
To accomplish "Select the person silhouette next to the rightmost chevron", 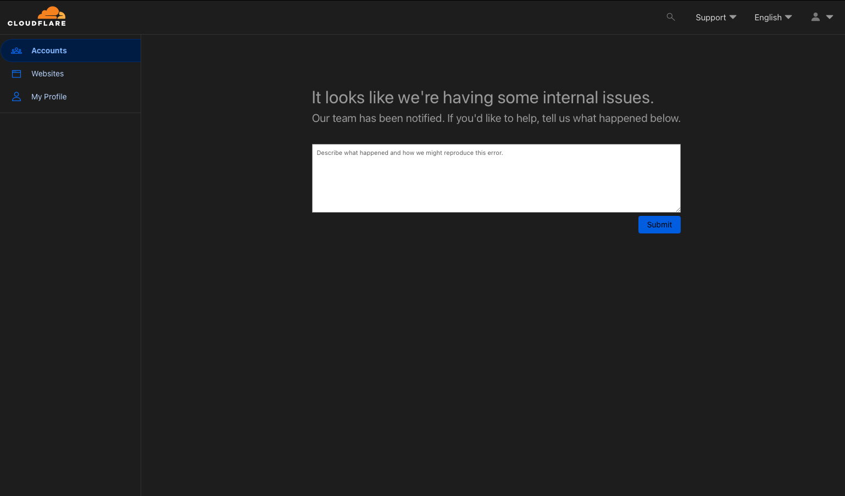I will [x=815, y=17].
